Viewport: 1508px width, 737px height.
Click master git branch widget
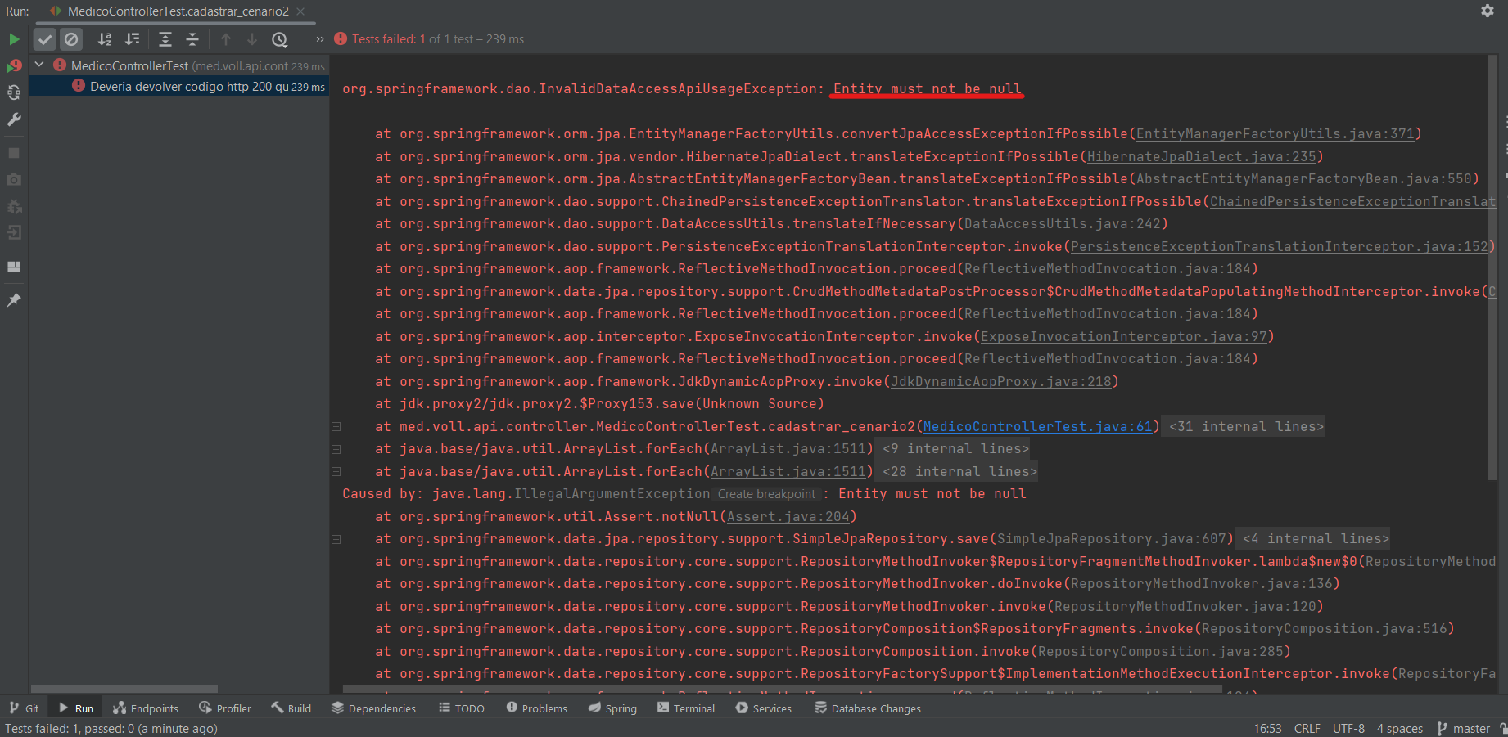(x=1463, y=728)
